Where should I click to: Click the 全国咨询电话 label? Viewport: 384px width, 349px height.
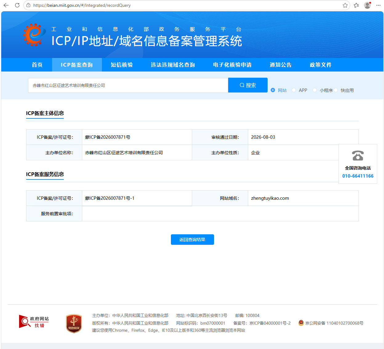(358, 168)
